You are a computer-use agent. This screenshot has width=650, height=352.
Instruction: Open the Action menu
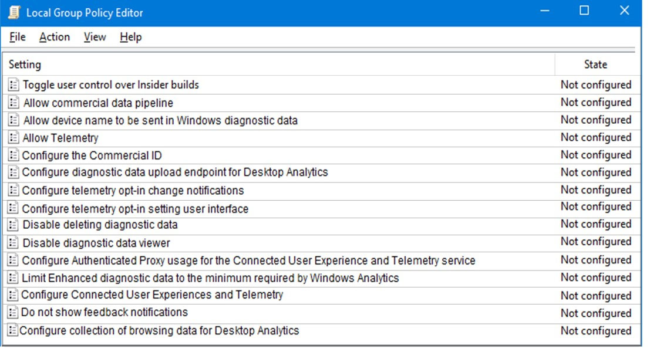pyautogui.click(x=54, y=37)
